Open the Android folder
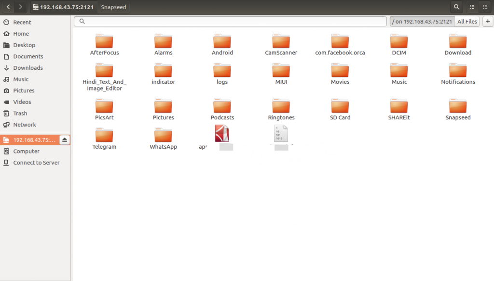 [x=222, y=45]
